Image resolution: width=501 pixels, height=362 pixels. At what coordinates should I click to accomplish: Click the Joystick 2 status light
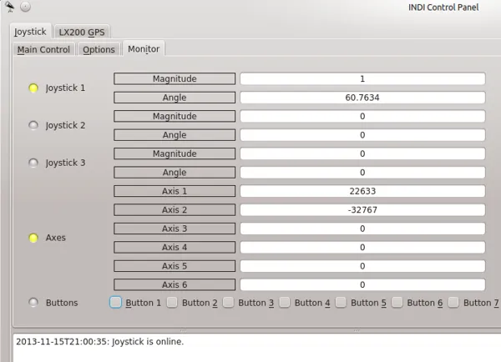click(x=33, y=125)
